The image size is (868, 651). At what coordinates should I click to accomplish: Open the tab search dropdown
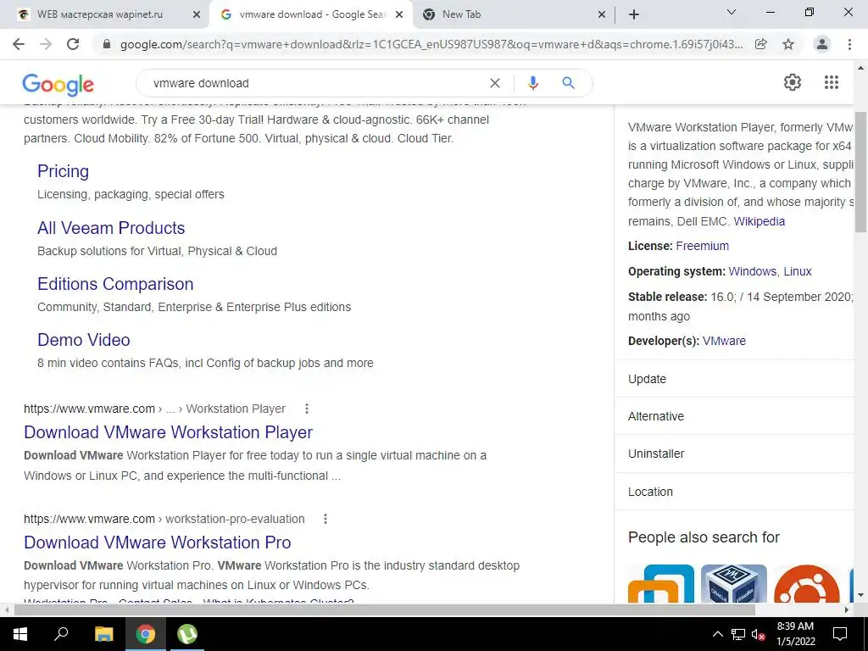click(732, 12)
